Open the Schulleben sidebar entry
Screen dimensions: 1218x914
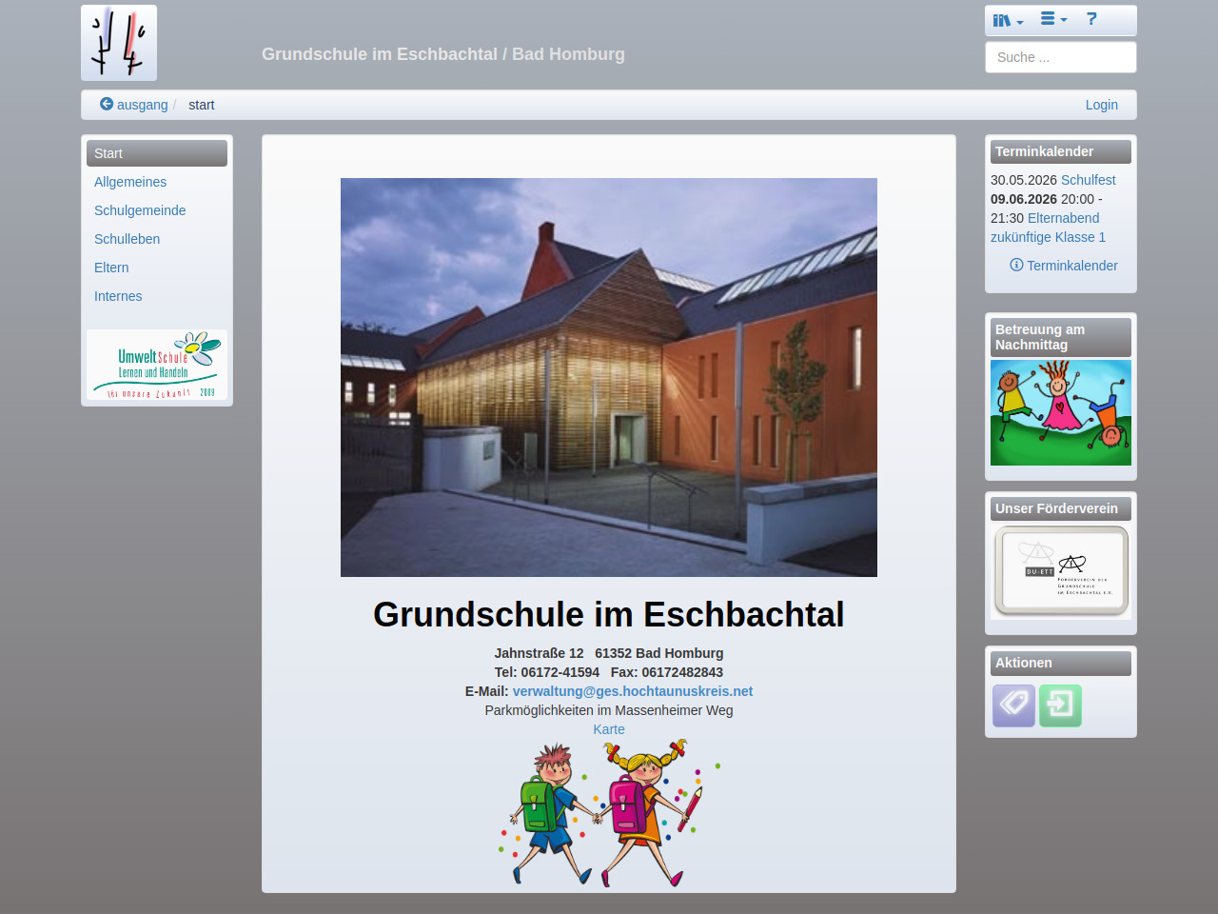tap(127, 239)
